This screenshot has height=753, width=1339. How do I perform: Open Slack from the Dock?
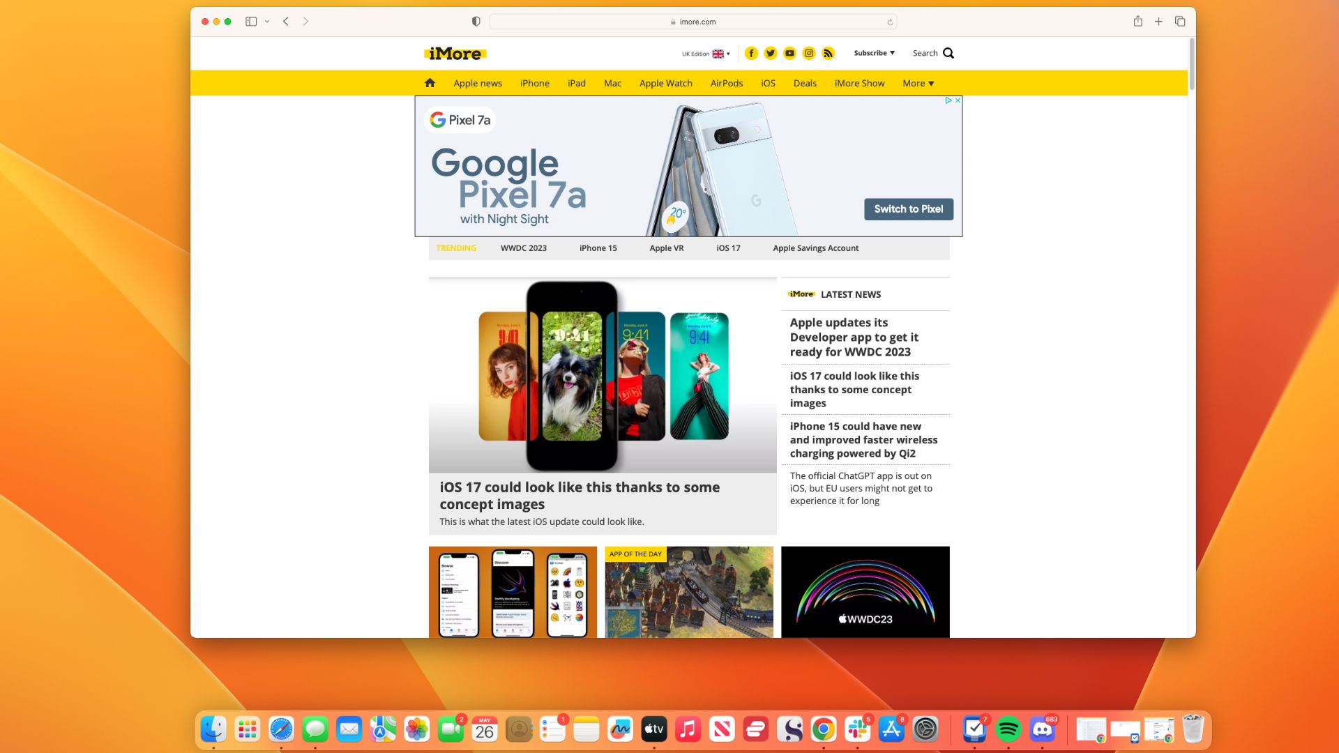pos(858,729)
